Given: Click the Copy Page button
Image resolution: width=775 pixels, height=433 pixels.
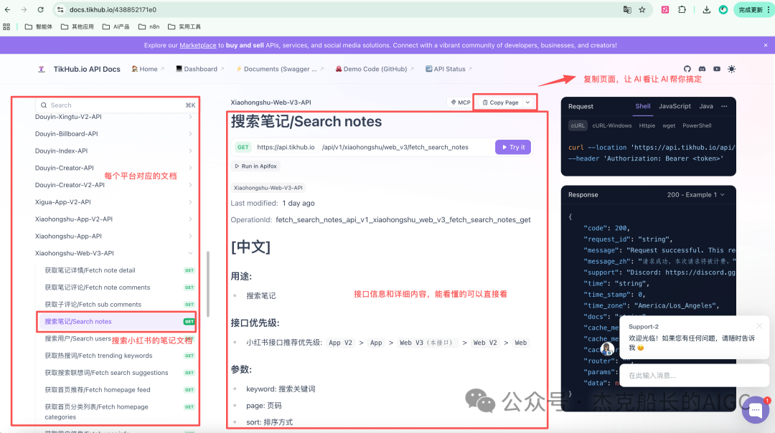Looking at the screenshot, I should (x=500, y=103).
